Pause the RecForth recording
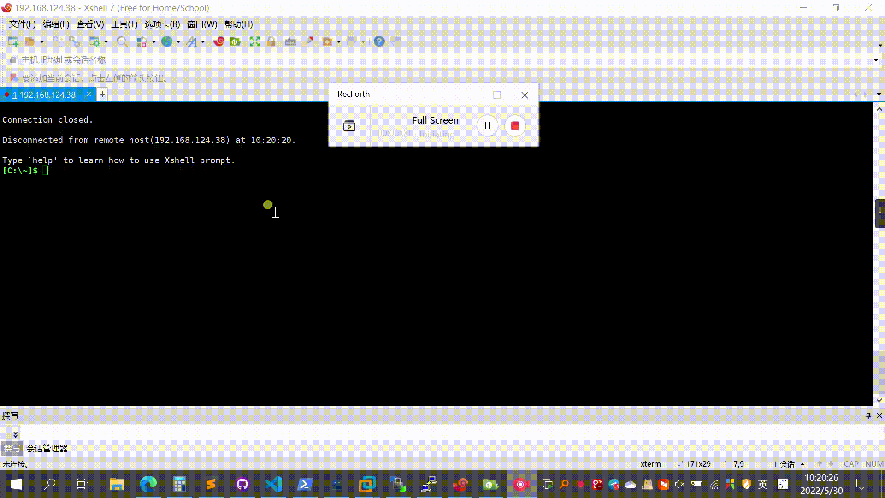 click(x=487, y=126)
